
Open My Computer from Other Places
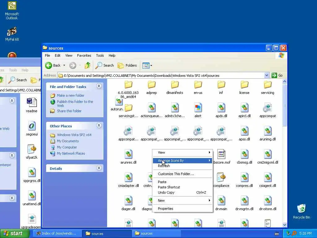tap(67, 147)
